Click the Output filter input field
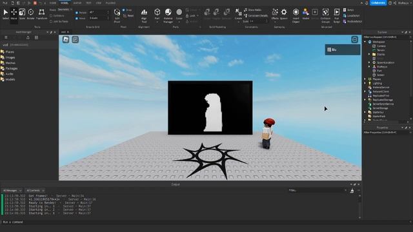This screenshot has width=413, height=232. (x=317, y=191)
